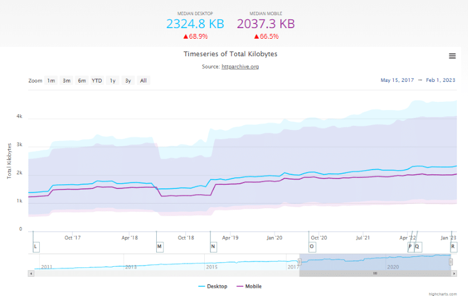Choose the 3y zoom option
This screenshot has height=296, width=468.
coord(128,81)
